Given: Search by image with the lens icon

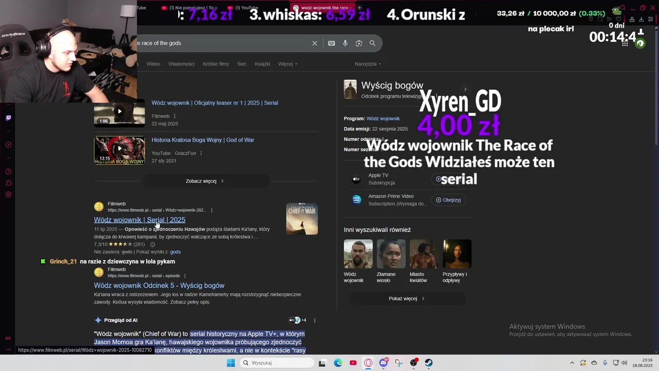Looking at the screenshot, I should pos(359,43).
